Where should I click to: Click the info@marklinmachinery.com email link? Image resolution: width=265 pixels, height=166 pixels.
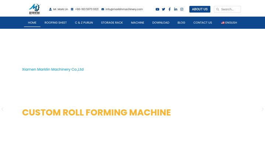(124, 9)
